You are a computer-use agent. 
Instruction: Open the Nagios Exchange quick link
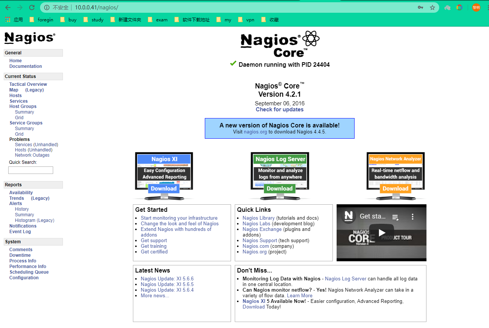(x=262, y=229)
